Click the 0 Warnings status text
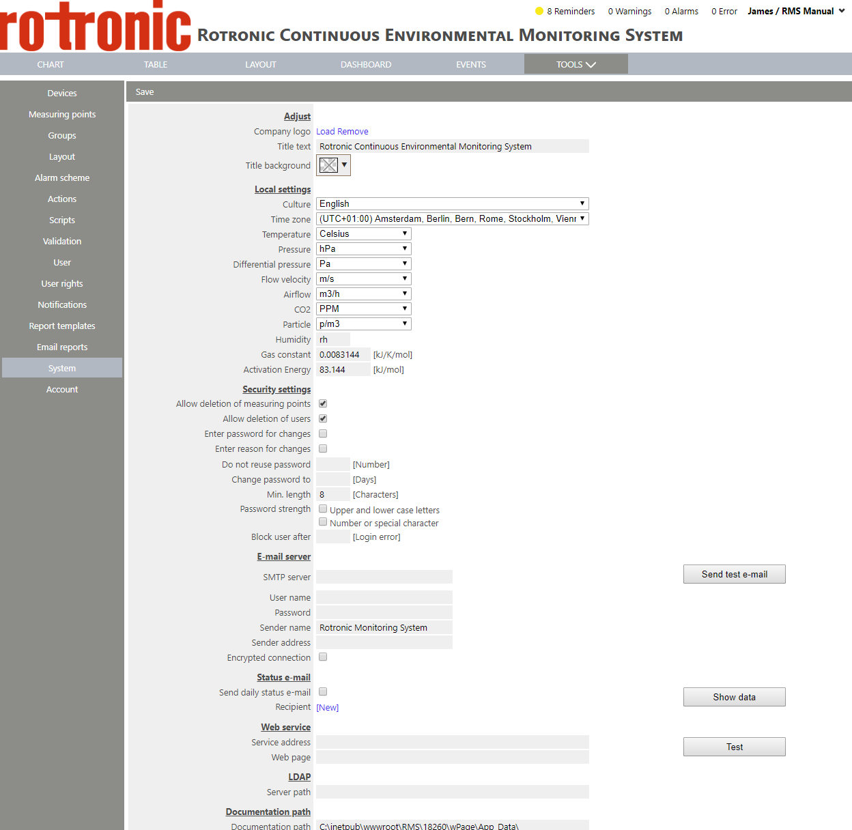 point(629,11)
